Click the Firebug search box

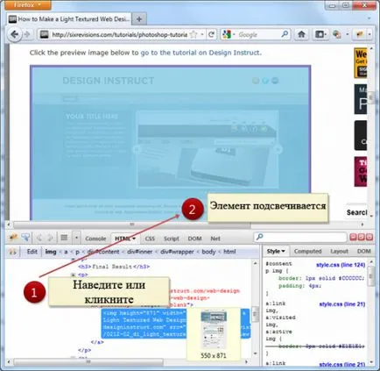point(300,237)
